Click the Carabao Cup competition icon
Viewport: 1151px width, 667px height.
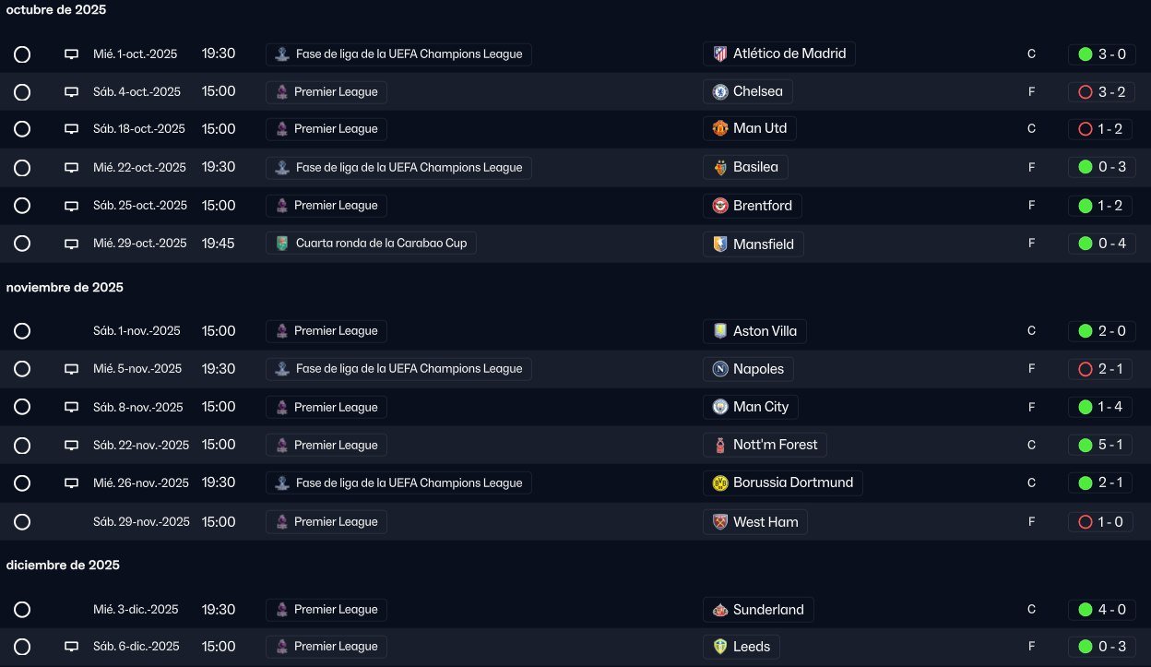(282, 244)
